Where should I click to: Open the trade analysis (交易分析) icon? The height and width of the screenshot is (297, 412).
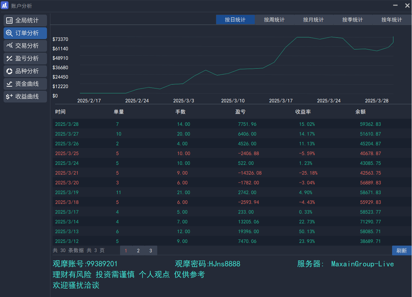9,46
